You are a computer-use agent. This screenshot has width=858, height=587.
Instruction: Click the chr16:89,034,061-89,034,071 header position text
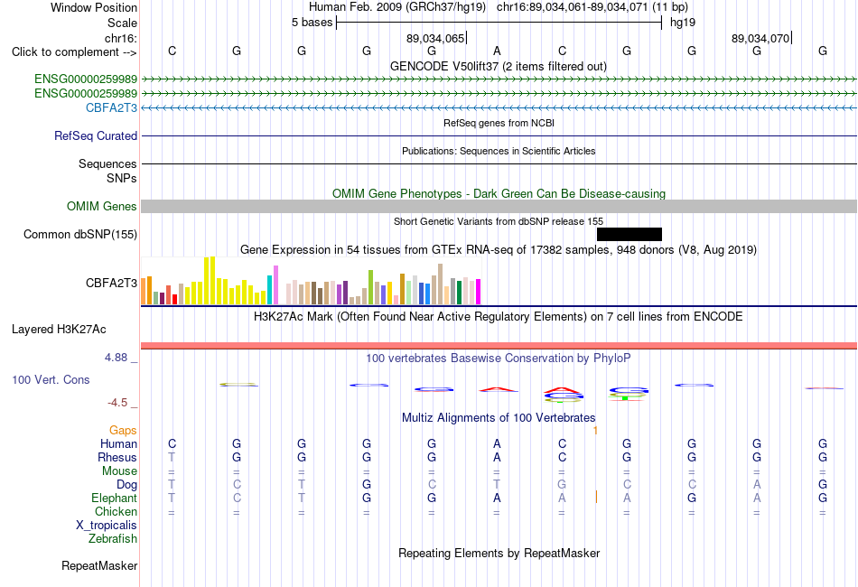(x=592, y=7)
